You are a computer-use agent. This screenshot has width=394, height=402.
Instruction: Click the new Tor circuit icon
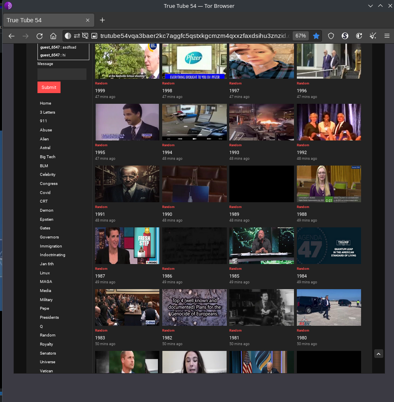(359, 36)
